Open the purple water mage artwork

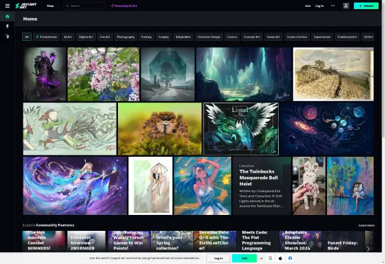tap(75, 186)
